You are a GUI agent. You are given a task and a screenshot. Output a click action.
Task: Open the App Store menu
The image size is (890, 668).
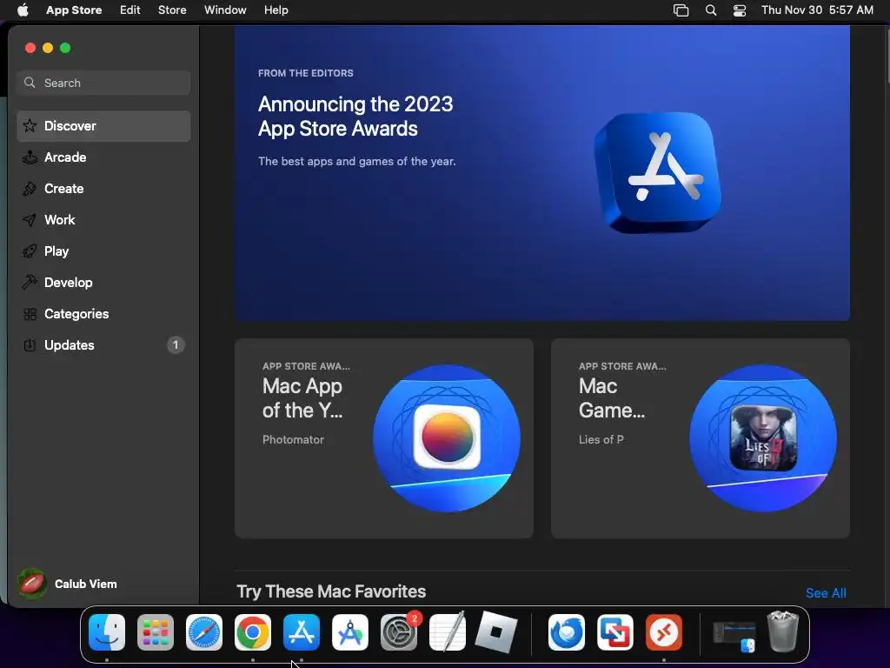[74, 10]
